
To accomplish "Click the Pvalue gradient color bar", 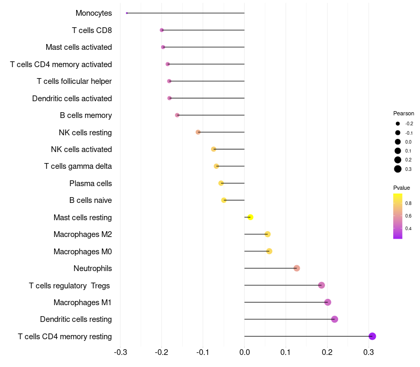I will [x=397, y=216].
